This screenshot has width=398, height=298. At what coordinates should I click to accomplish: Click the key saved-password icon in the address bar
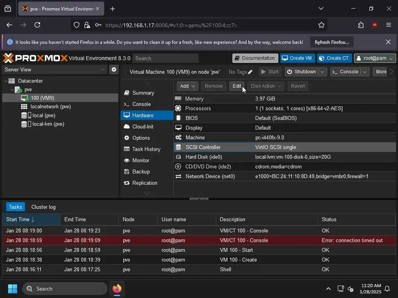click(98, 25)
